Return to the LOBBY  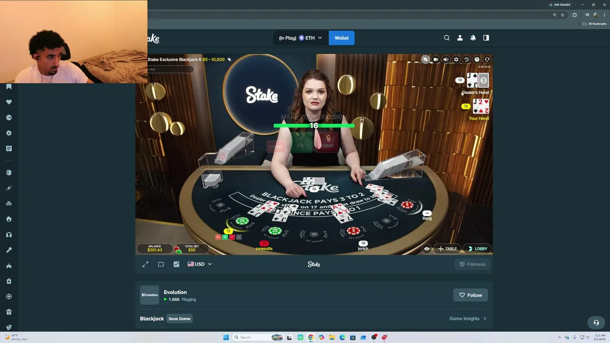coord(478,249)
